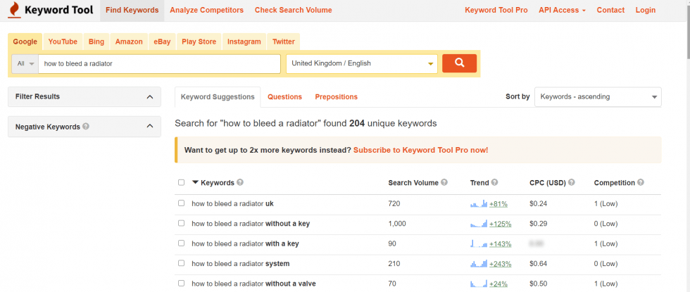Click the orange search magnifier button
This screenshot has height=292, width=690.
pos(459,63)
